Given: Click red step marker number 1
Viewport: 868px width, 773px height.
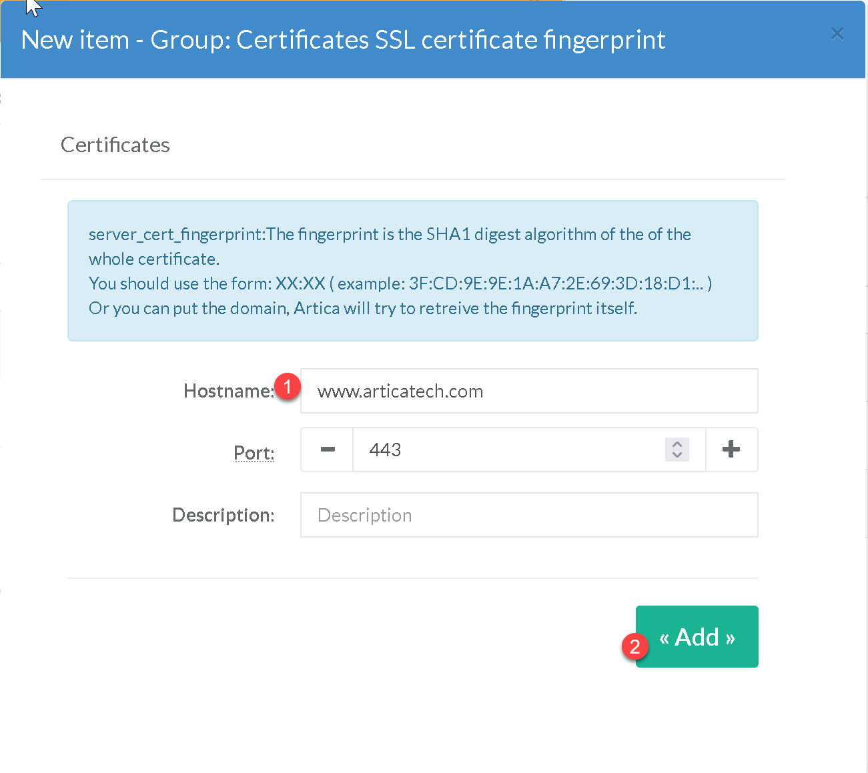Looking at the screenshot, I should click(x=288, y=388).
